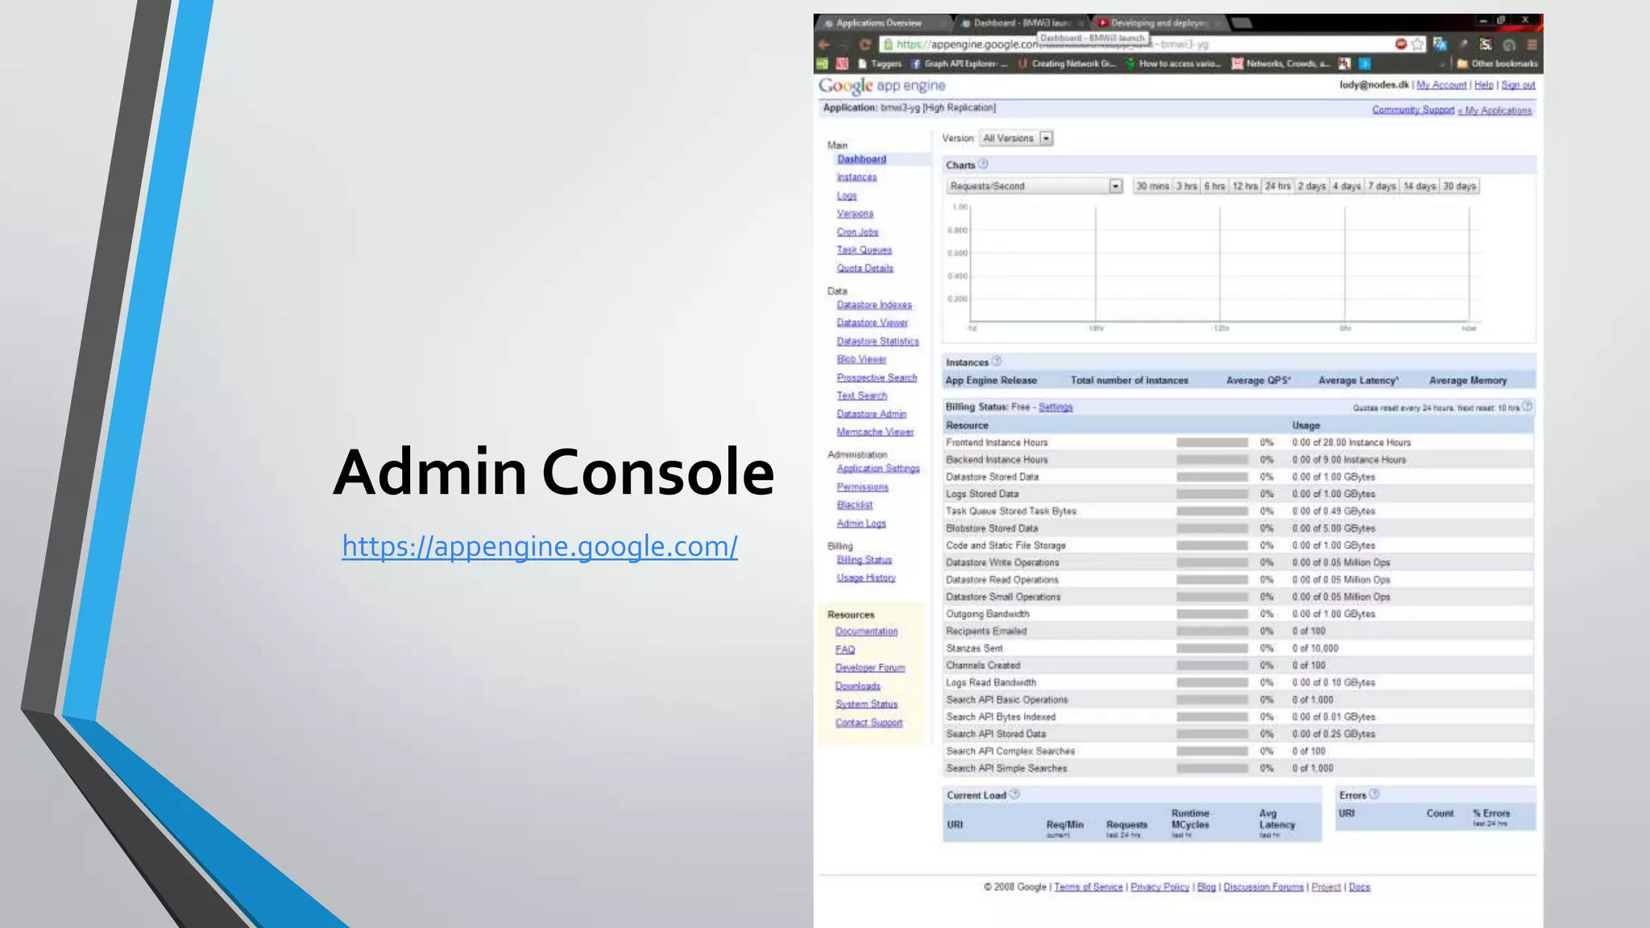Screen dimensions: 1650x928
Task: Open the Graph API Explorer bookmark
Action: tap(959, 64)
